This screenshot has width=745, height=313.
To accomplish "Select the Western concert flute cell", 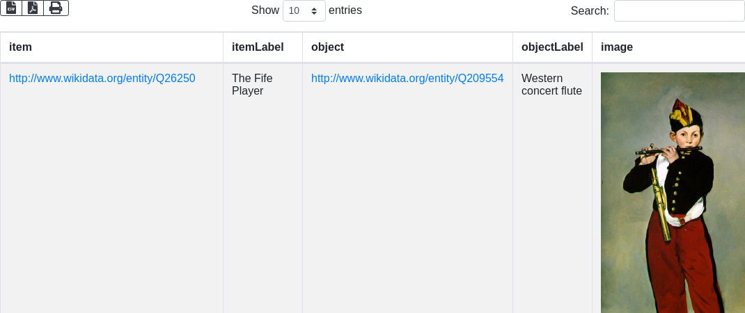I will pos(551,84).
